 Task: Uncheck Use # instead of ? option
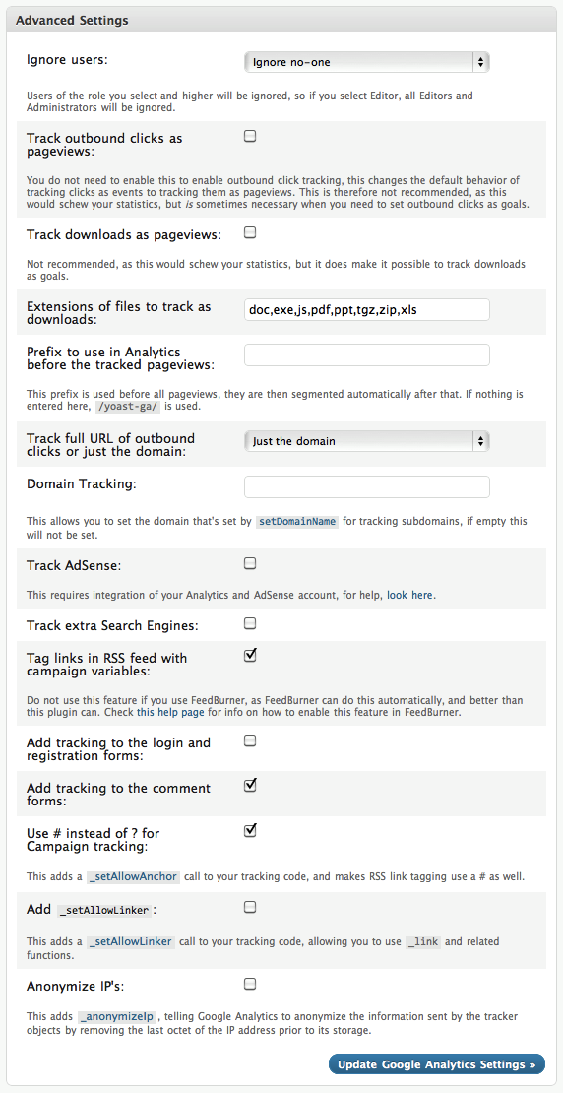(x=250, y=831)
